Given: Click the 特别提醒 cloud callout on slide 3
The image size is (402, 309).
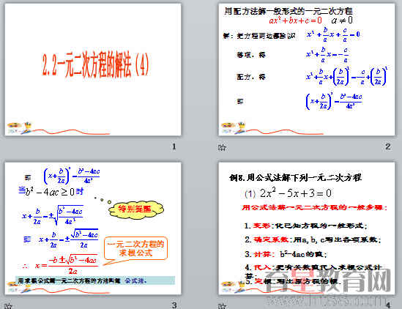Looking at the screenshot, I should click(x=136, y=209).
